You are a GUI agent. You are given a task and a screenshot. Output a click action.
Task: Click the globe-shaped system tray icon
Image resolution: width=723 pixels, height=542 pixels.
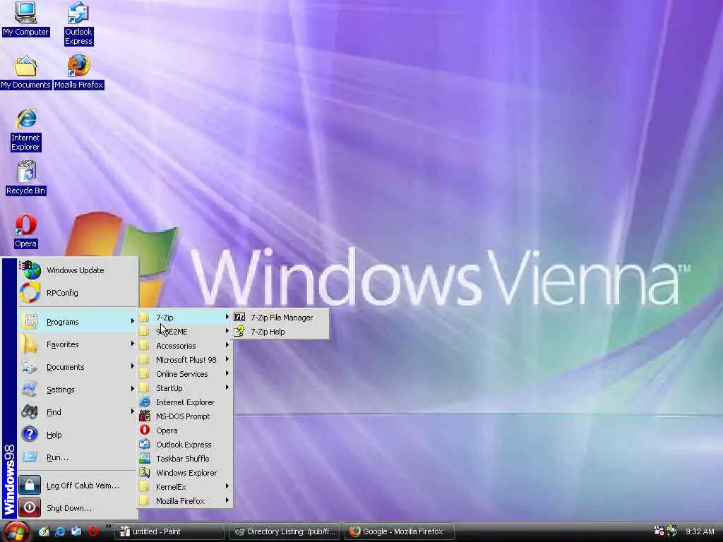672,531
